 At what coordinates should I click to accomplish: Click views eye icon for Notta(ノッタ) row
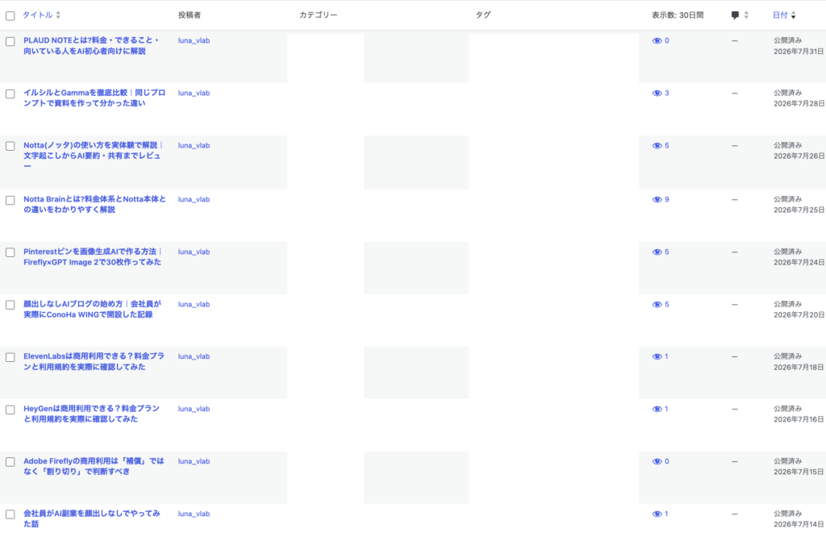tap(657, 146)
